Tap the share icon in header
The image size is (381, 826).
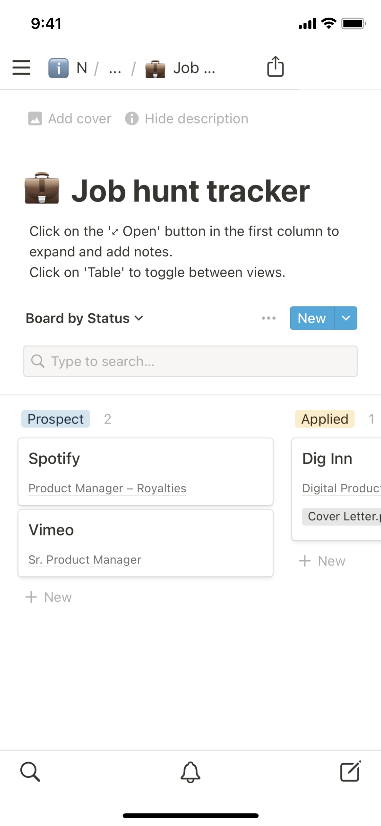275,67
